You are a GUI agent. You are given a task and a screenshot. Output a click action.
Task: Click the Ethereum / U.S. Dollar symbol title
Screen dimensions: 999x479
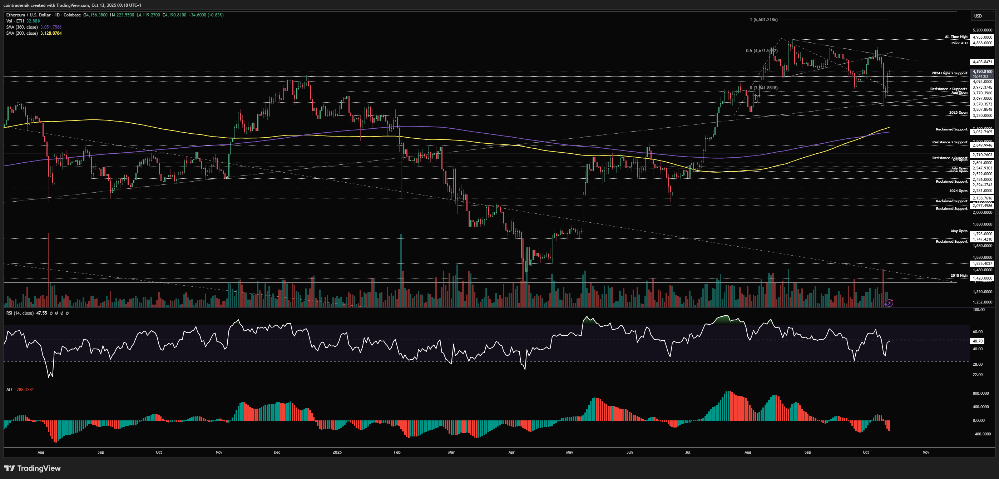28,15
